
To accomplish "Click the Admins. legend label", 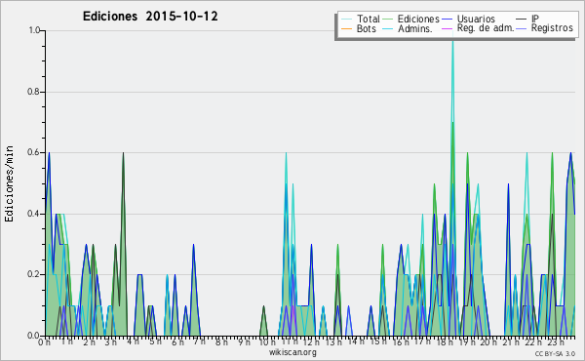I will tap(415, 28).
